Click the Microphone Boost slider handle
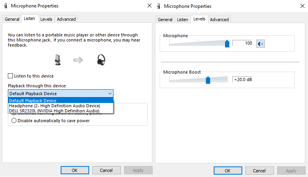The height and width of the screenshot is (177, 308). pyautogui.click(x=208, y=80)
